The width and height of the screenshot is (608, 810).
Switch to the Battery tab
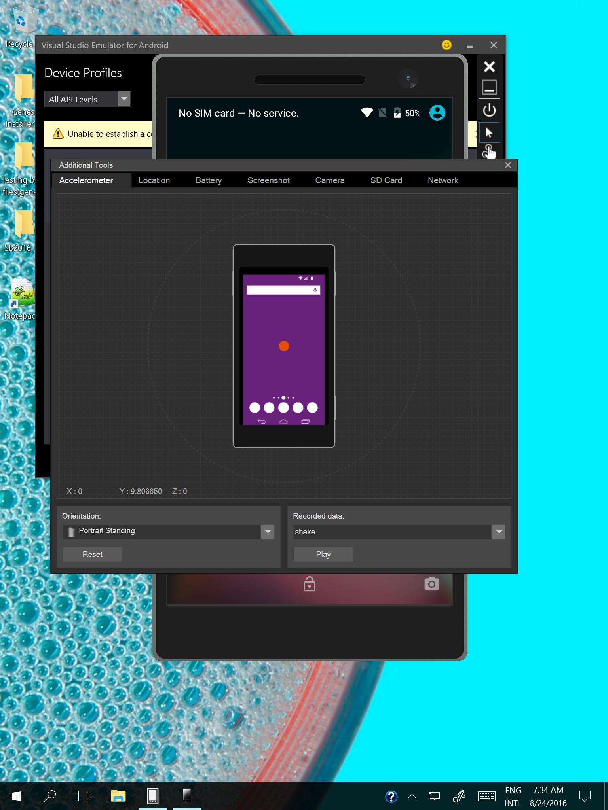209,180
